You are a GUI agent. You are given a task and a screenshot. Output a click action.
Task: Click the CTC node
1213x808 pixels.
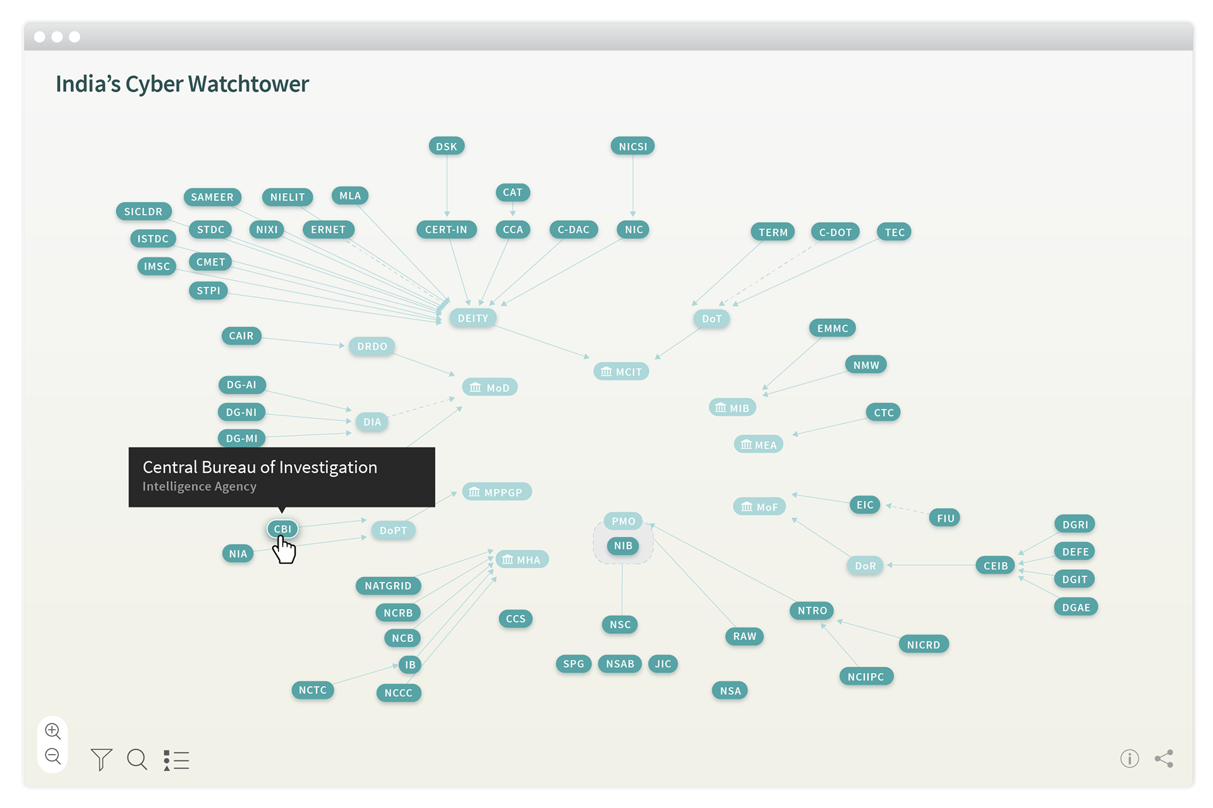(884, 413)
